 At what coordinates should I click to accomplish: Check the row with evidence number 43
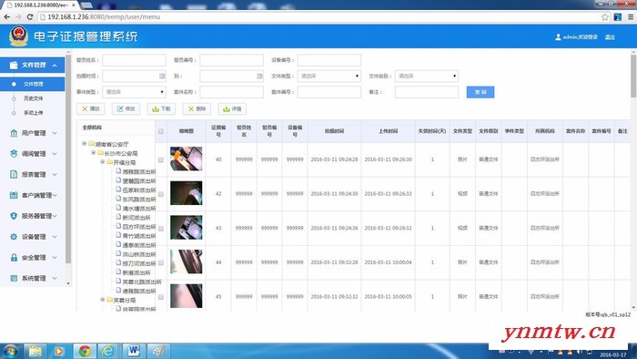click(x=161, y=229)
